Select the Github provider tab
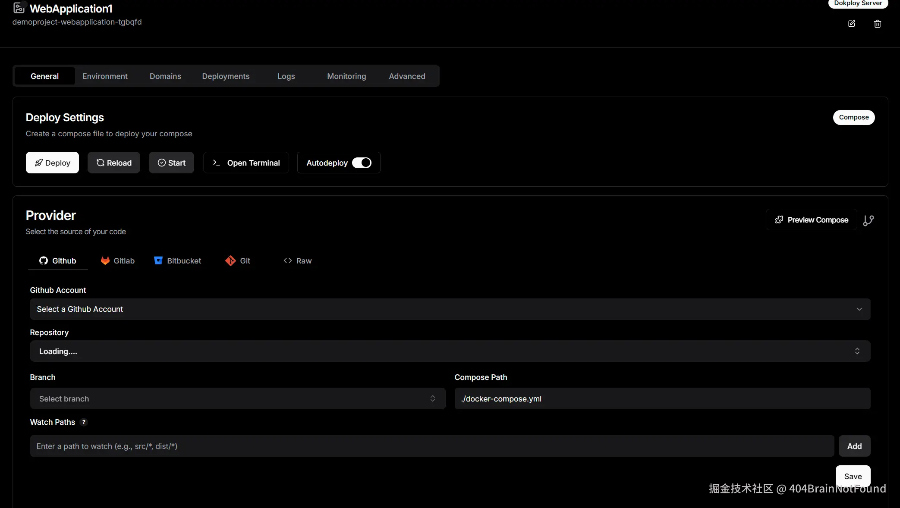This screenshot has width=900, height=508. tap(58, 261)
